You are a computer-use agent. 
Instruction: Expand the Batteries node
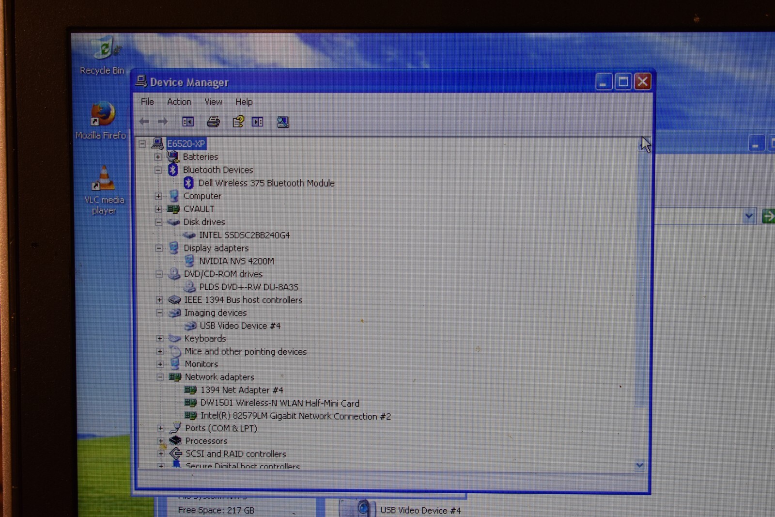(x=158, y=157)
